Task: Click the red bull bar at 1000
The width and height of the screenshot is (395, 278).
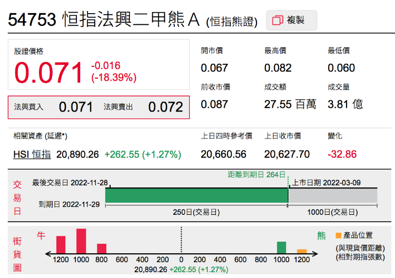Action: click(x=81, y=241)
